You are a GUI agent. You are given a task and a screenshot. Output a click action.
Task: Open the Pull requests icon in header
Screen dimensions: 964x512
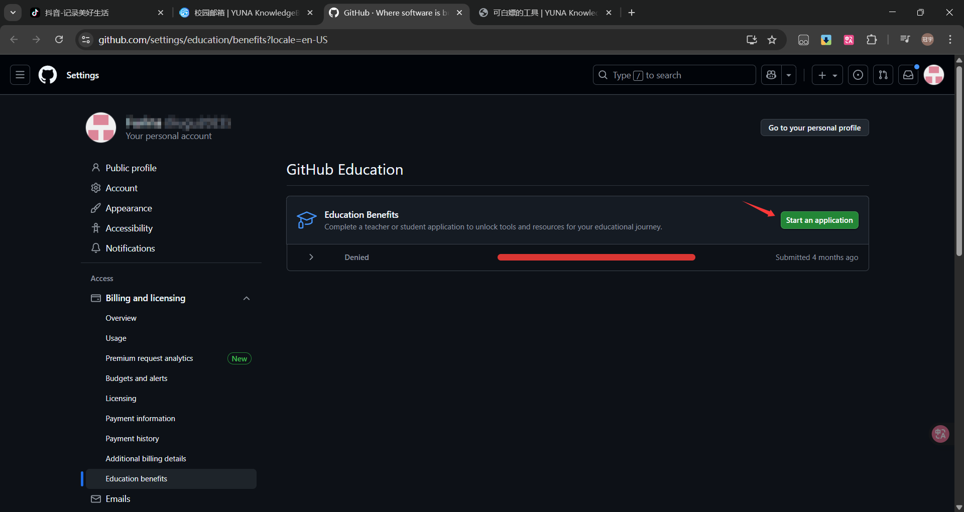click(883, 75)
